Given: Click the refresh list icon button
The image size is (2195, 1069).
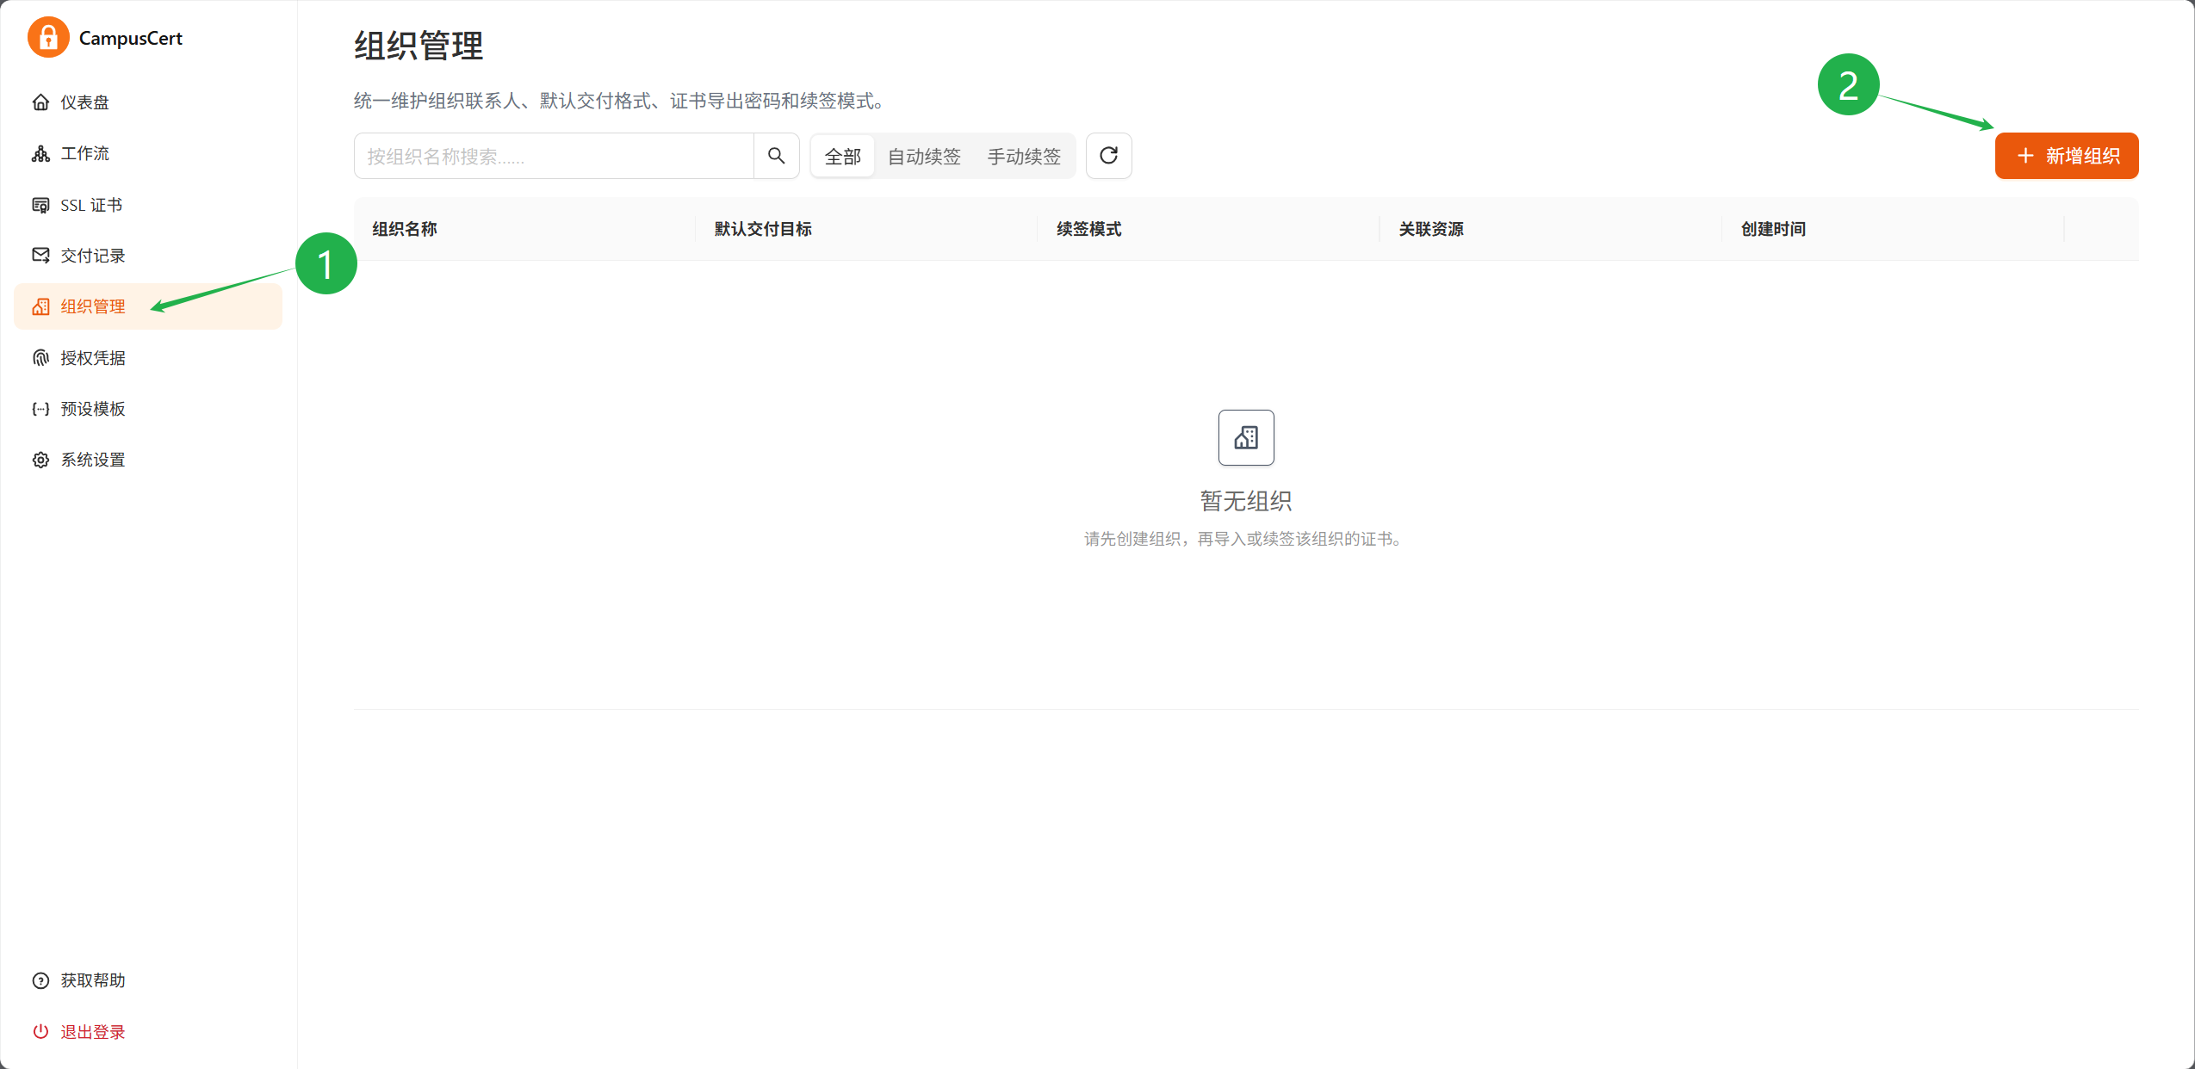Looking at the screenshot, I should 1108,156.
